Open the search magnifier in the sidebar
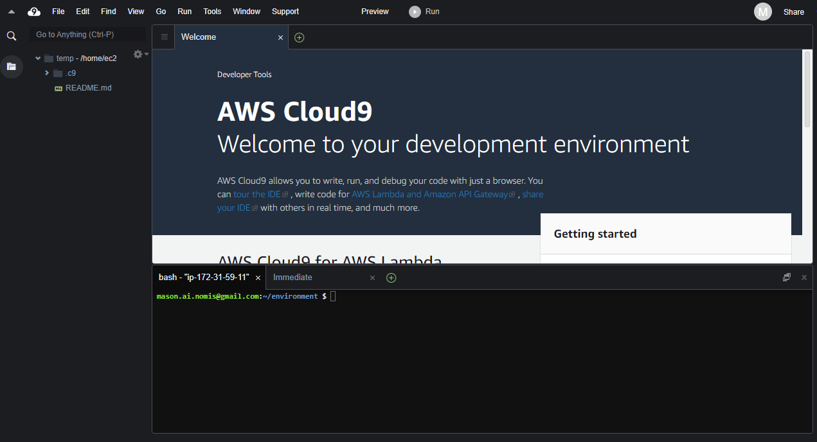The image size is (817, 442). (12, 36)
